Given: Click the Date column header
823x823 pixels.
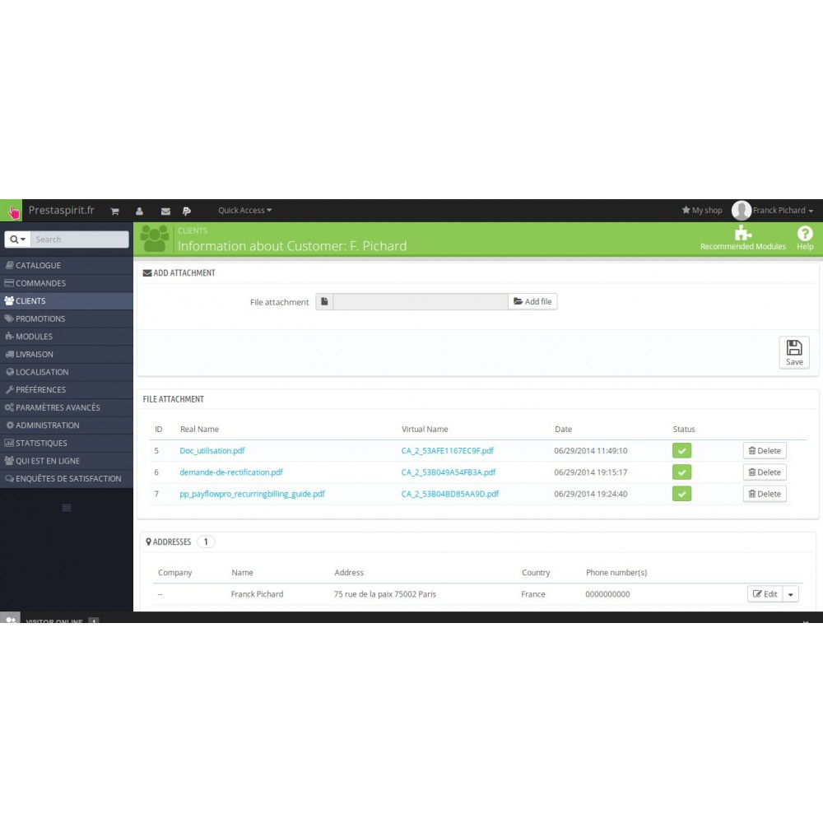Looking at the screenshot, I should [x=563, y=430].
